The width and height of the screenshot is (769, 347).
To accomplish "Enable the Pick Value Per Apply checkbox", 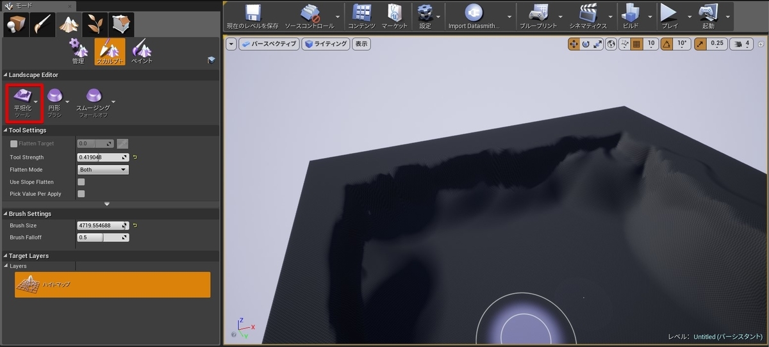I will [x=81, y=193].
